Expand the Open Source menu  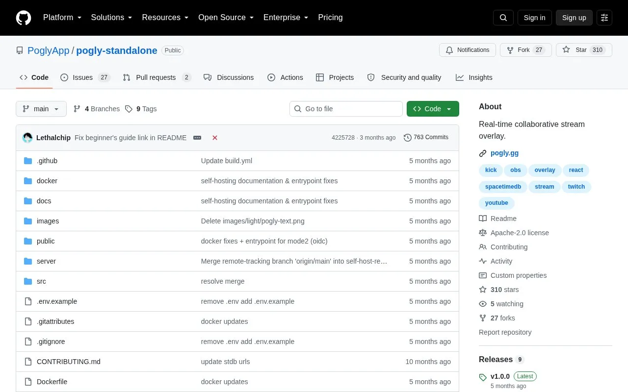(x=226, y=18)
